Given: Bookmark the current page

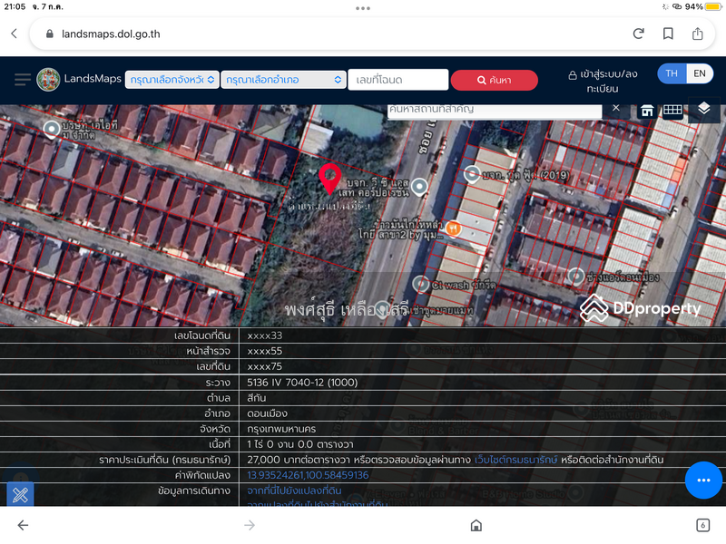Looking at the screenshot, I should pos(668,34).
